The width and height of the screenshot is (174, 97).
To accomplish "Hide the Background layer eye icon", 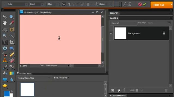I will 111,33.
